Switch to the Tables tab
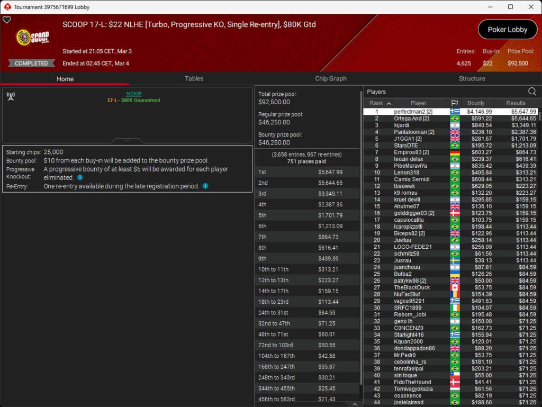 click(194, 78)
